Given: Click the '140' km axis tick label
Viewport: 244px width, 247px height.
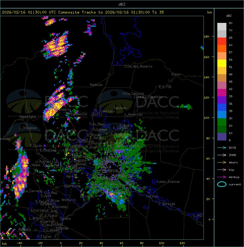Looking at the screenshot, I should coord(206,77).
